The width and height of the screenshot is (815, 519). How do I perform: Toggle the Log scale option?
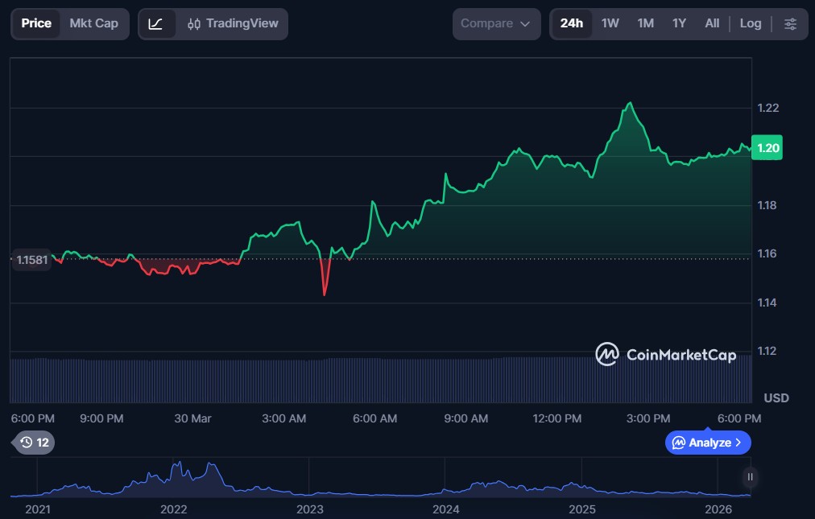[x=750, y=23]
